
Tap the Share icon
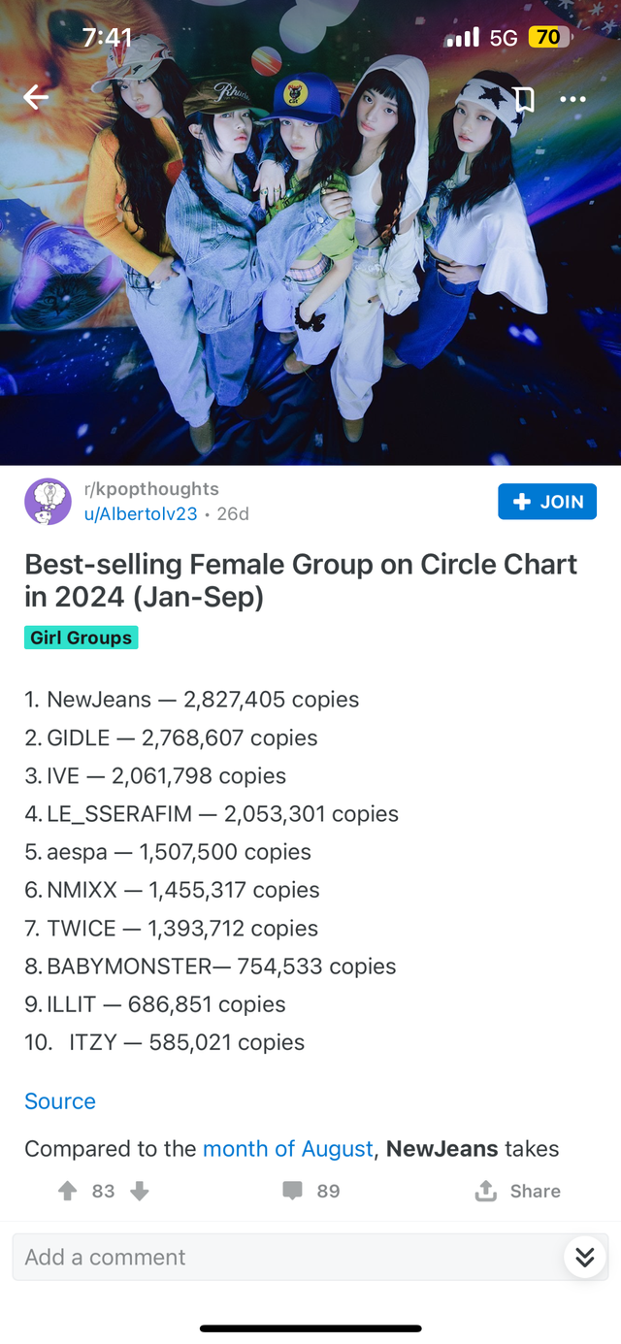(x=486, y=1191)
